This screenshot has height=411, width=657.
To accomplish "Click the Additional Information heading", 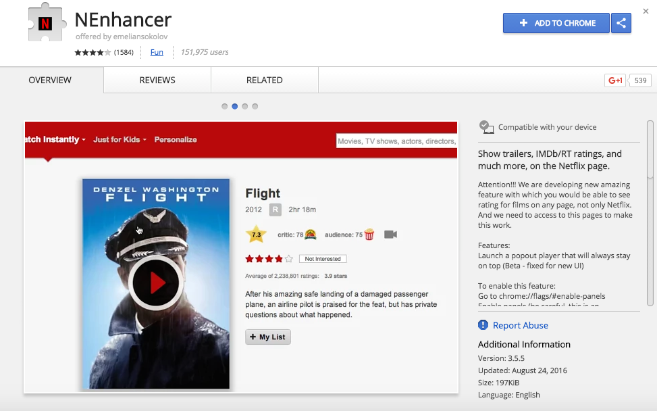I will click(524, 344).
